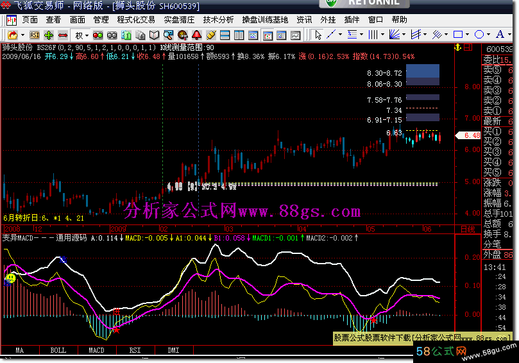Expand the fan lines tool dropdown
519x363 pixels.
pyautogui.click(x=404, y=35)
